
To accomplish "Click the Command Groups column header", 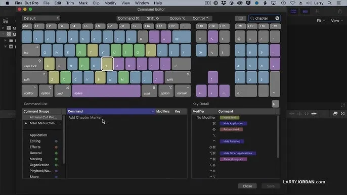I will tap(42, 112).
